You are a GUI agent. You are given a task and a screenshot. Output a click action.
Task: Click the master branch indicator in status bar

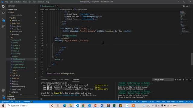(5, 102)
